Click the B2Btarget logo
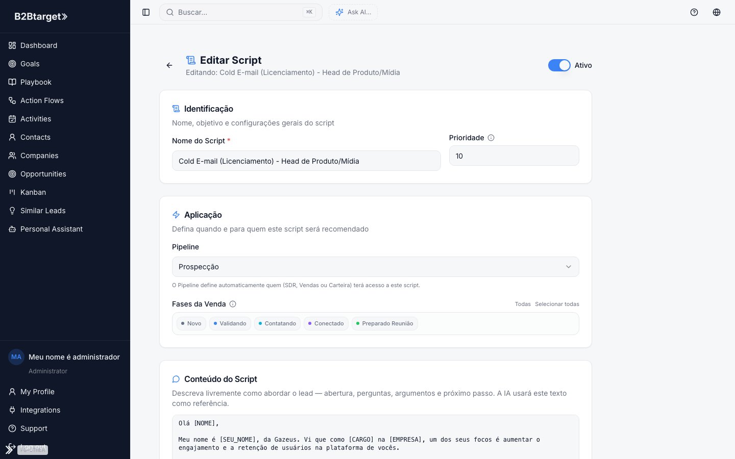The height and width of the screenshot is (459, 735). (x=41, y=16)
